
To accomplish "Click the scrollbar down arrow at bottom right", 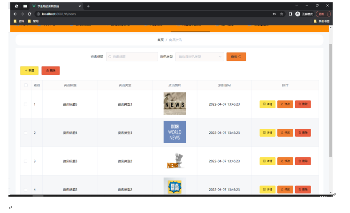I will pyautogui.click(x=331, y=192).
